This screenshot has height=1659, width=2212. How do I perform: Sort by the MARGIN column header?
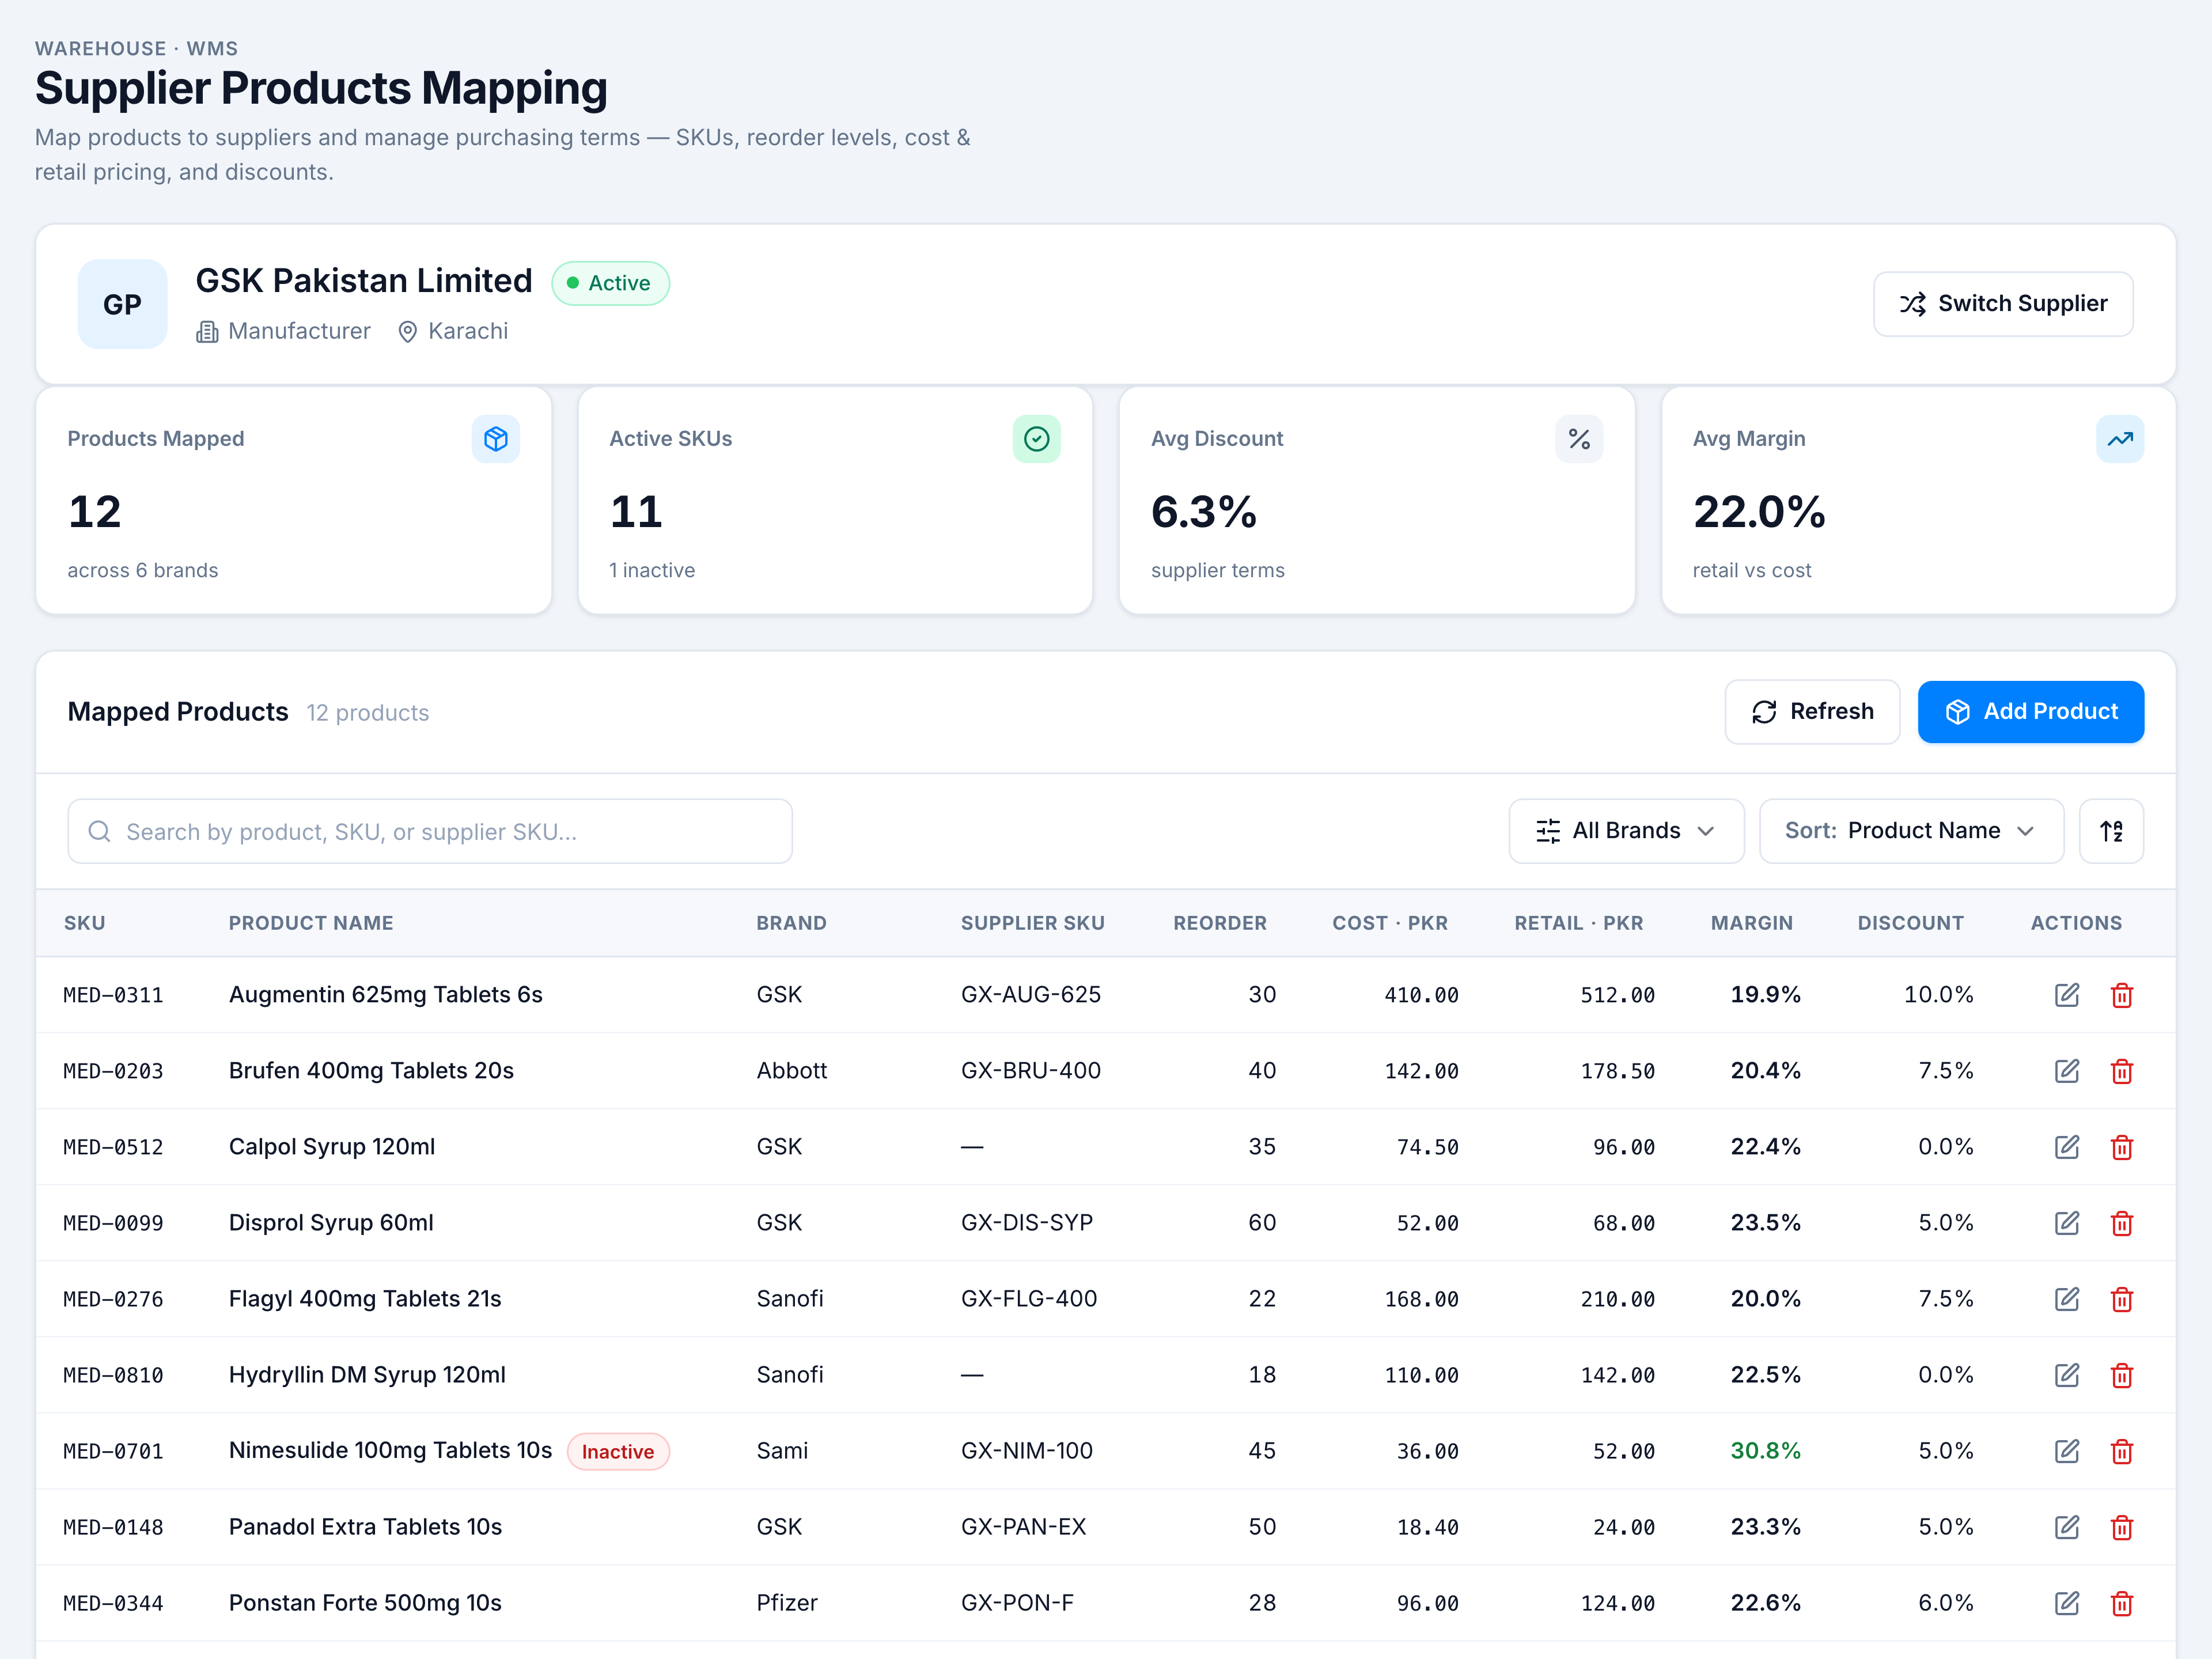[1752, 923]
